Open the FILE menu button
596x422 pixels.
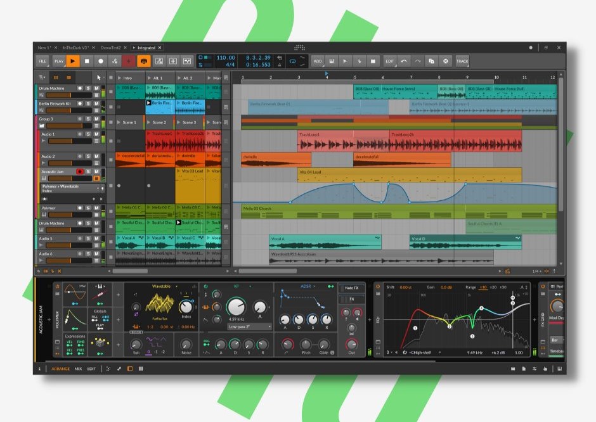click(42, 61)
